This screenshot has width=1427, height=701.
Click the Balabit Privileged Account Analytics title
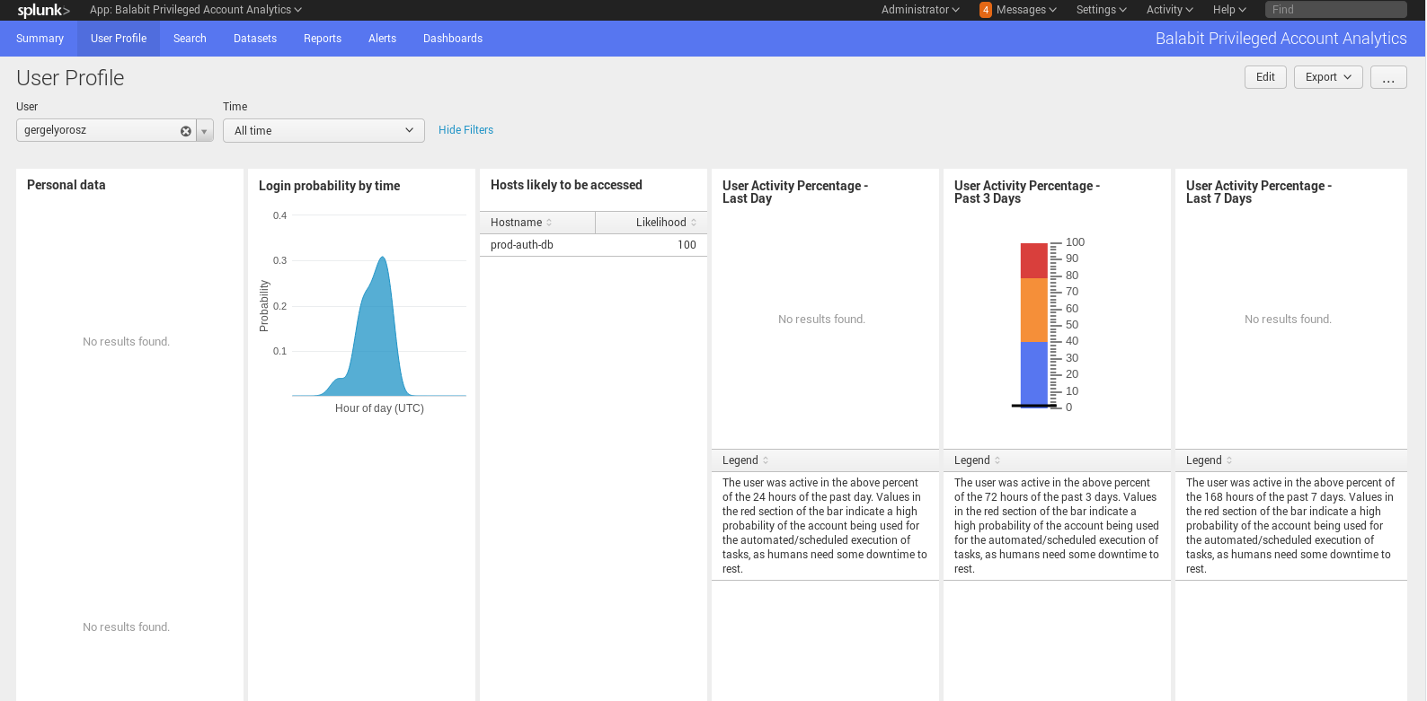click(1281, 39)
